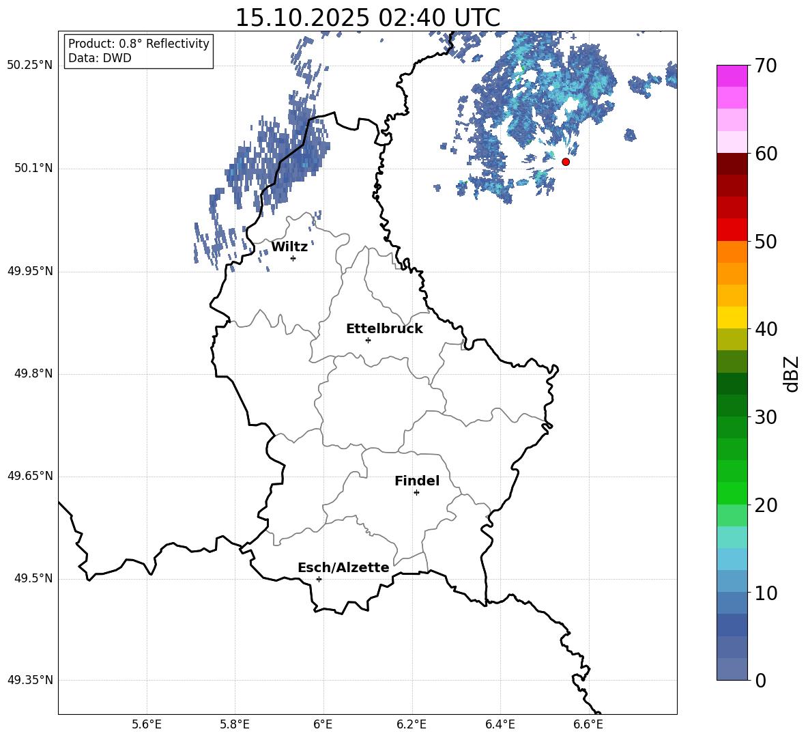Click the 5.8°E longitude label
Viewport: 808px width, 738px height.
235,724
